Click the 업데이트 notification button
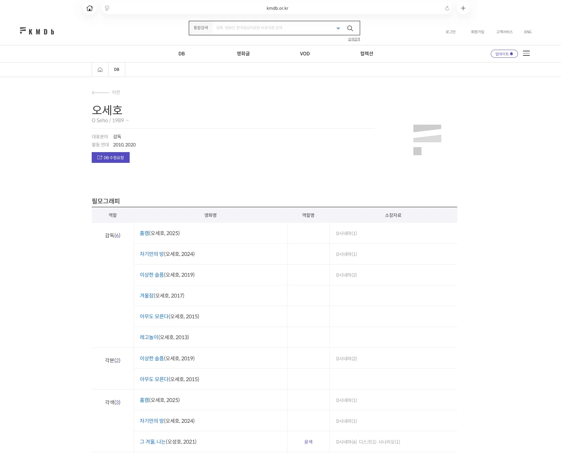Screen dimensions: 561x454 pos(504,54)
